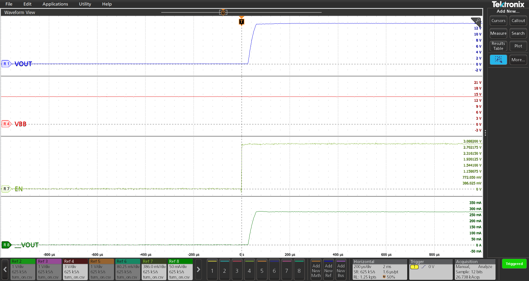Viewport: 529px width, 281px height.
Task: Open the Results Table
Action: pos(498,46)
